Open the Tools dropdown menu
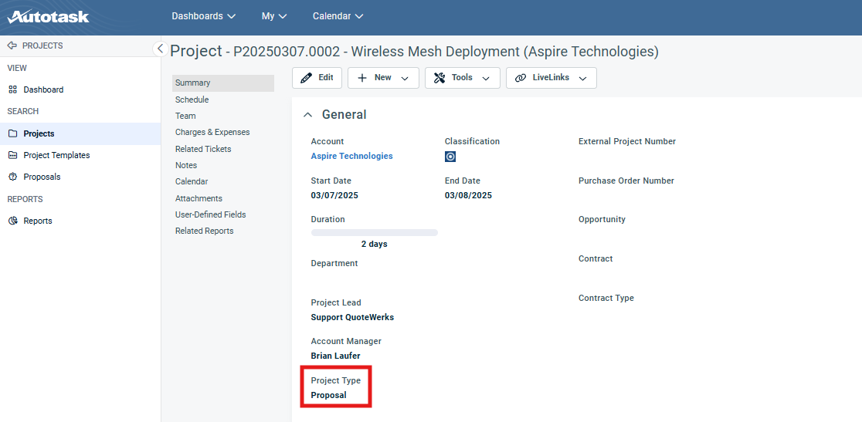 click(x=462, y=78)
